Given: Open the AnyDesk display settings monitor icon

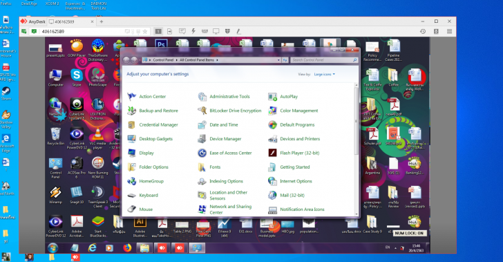Looking at the screenshot, I should click(x=216, y=31).
